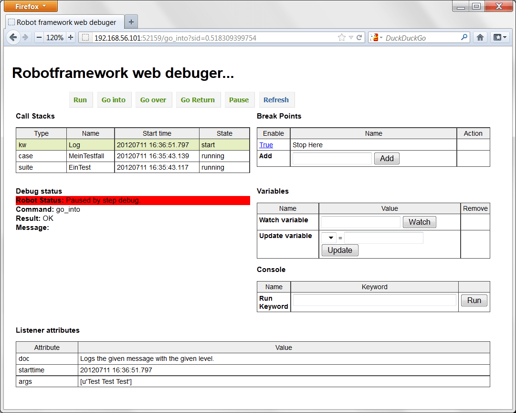Open the bookmarks menu icon
Image resolution: width=516 pixels, height=413 pixels.
pyautogui.click(x=500, y=37)
